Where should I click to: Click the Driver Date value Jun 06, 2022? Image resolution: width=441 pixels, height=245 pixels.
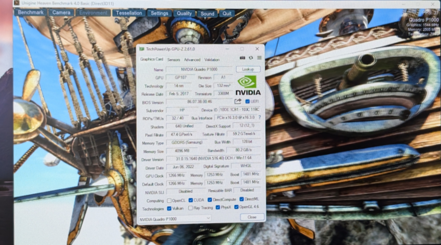point(183,167)
